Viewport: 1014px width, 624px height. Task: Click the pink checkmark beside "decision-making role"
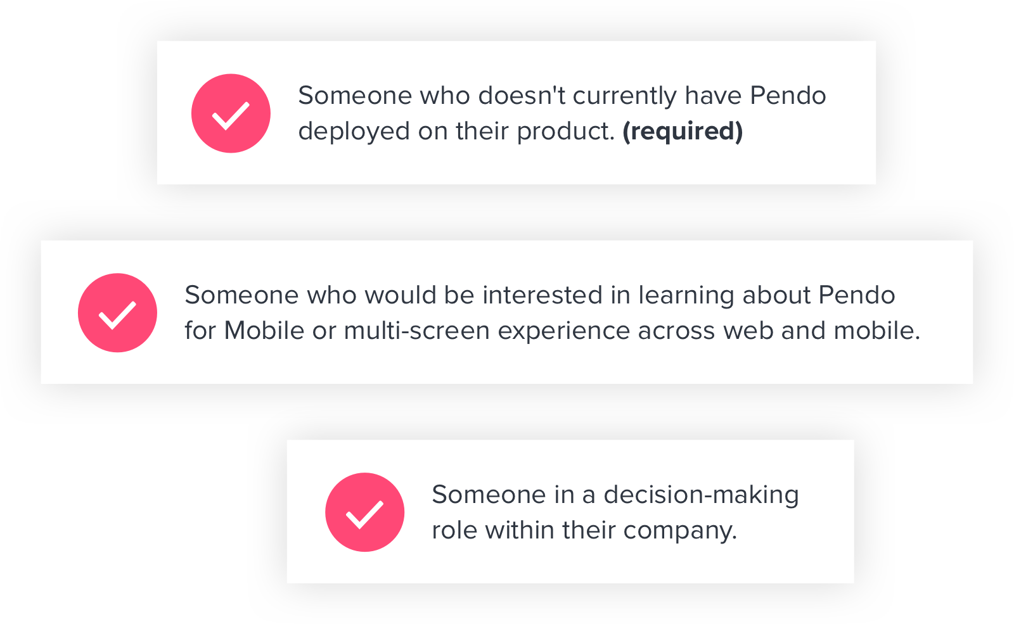[364, 512]
